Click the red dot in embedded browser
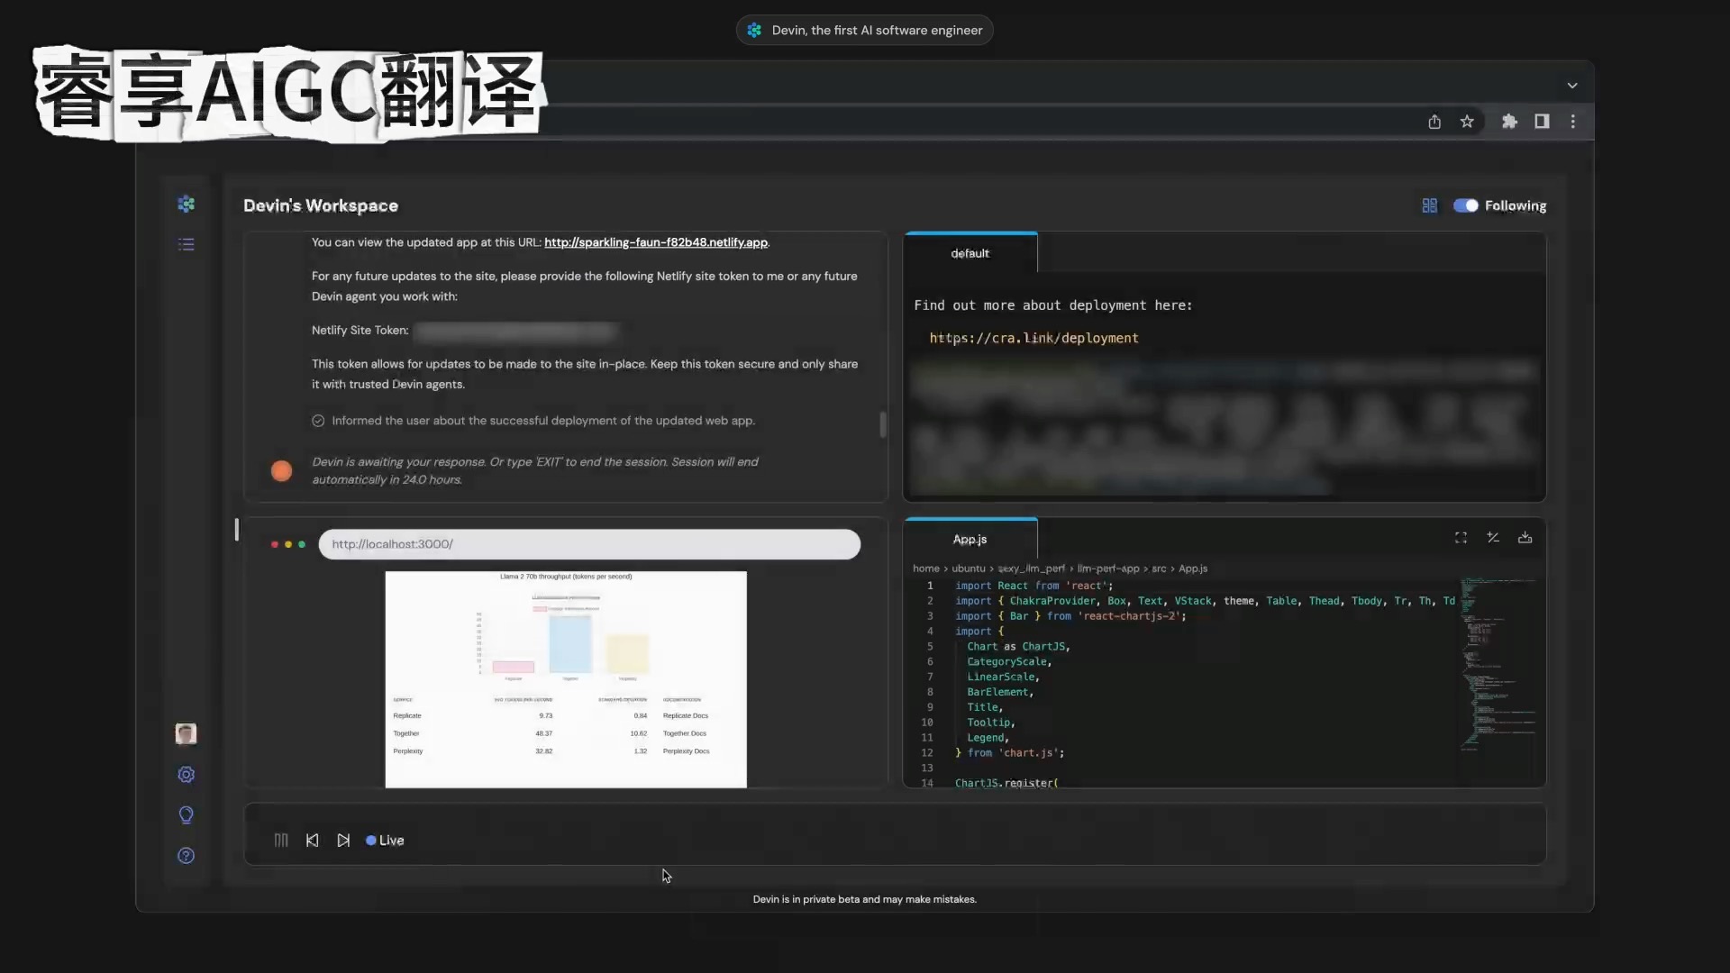The height and width of the screenshot is (973, 1730). coord(275,544)
